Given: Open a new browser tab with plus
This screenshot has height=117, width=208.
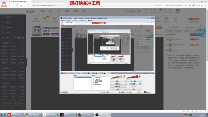Looking at the screenshot, I should click(x=34, y=2).
